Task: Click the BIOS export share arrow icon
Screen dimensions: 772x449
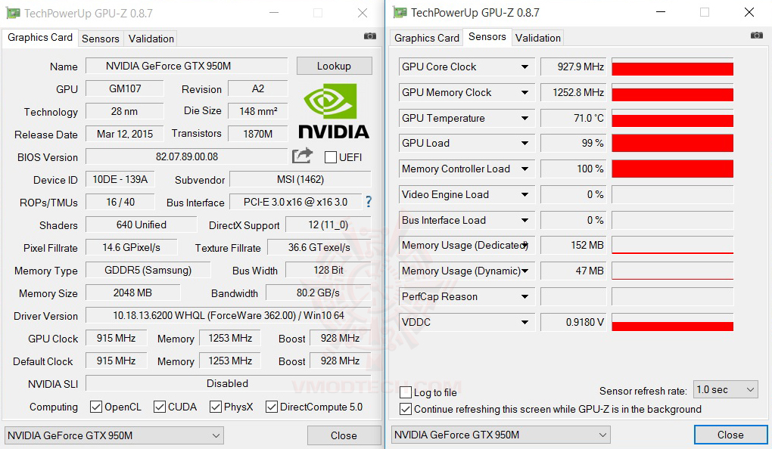Action: pos(302,155)
